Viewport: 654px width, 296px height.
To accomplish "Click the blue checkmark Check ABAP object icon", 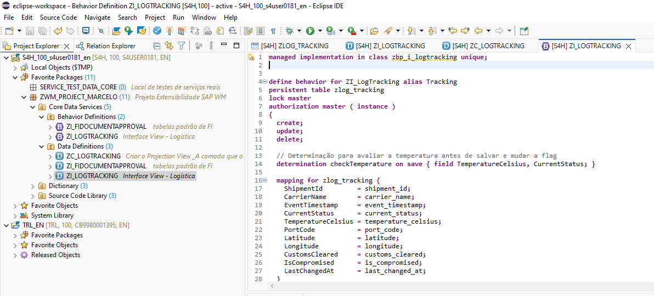I will [x=157, y=31].
